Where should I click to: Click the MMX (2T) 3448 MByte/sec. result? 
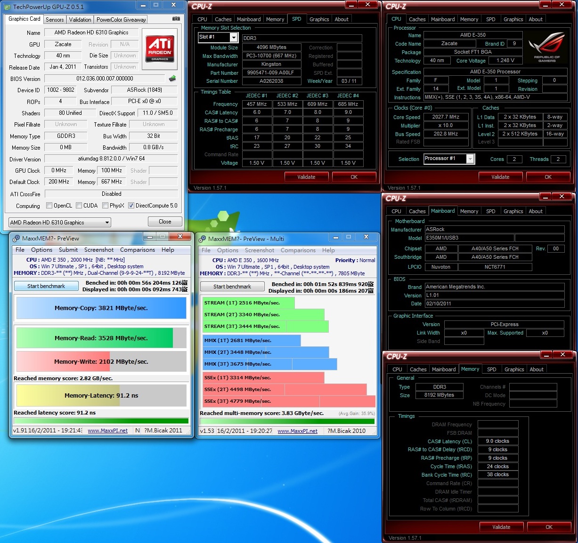pos(266,352)
